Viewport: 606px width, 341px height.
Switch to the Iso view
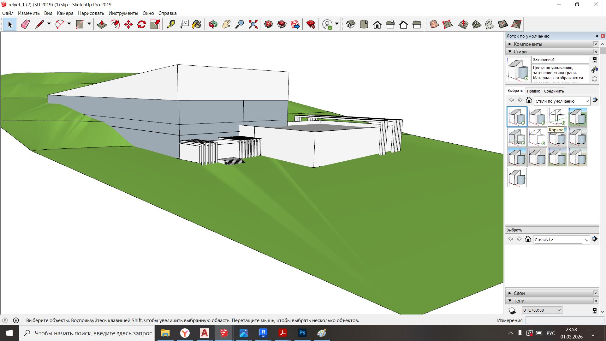click(x=351, y=24)
